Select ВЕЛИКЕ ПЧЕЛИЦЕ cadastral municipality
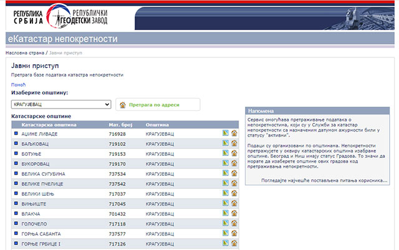This screenshot has width=399, height=250. tap(43, 184)
